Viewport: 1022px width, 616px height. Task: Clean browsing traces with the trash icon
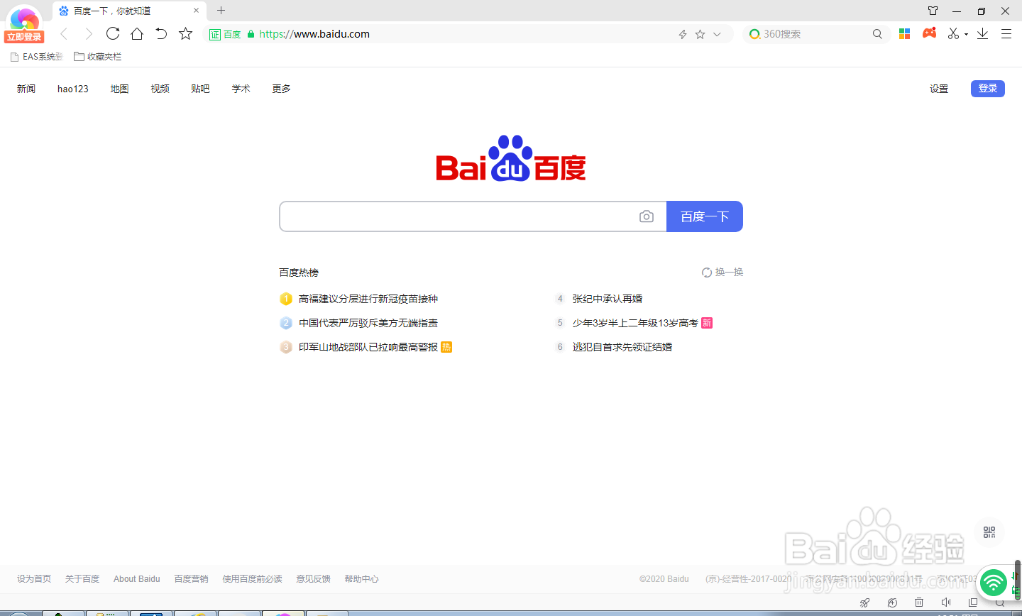(918, 603)
